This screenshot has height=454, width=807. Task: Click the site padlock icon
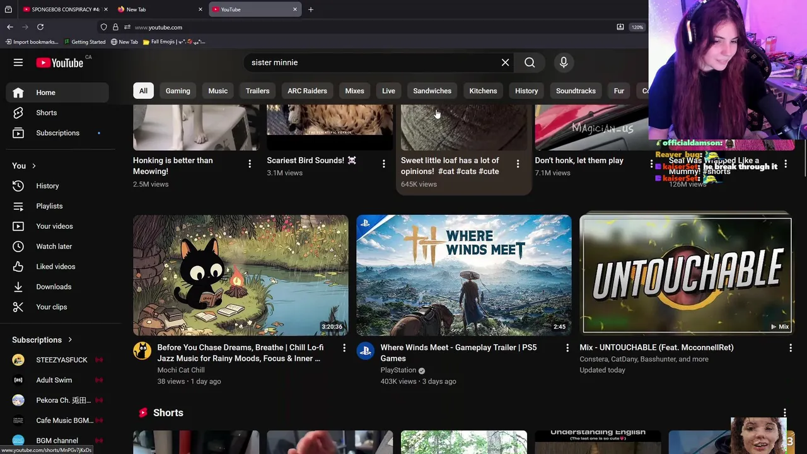click(x=115, y=27)
